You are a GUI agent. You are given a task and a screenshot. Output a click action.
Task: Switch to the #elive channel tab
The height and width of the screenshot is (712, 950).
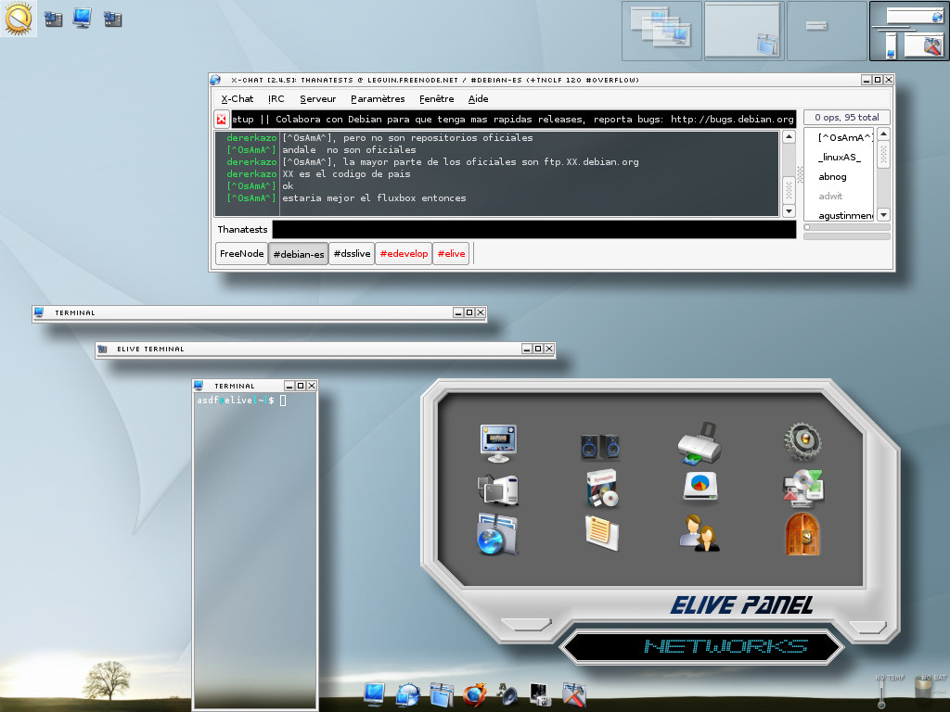pos(450,252)
